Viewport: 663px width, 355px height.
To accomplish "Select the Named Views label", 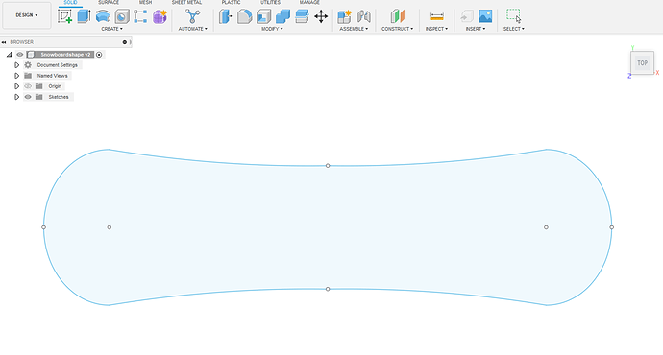I will click(53, 76).
